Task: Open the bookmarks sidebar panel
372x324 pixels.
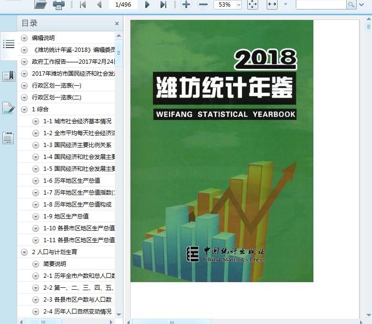Action: click(x=9, y=76)
